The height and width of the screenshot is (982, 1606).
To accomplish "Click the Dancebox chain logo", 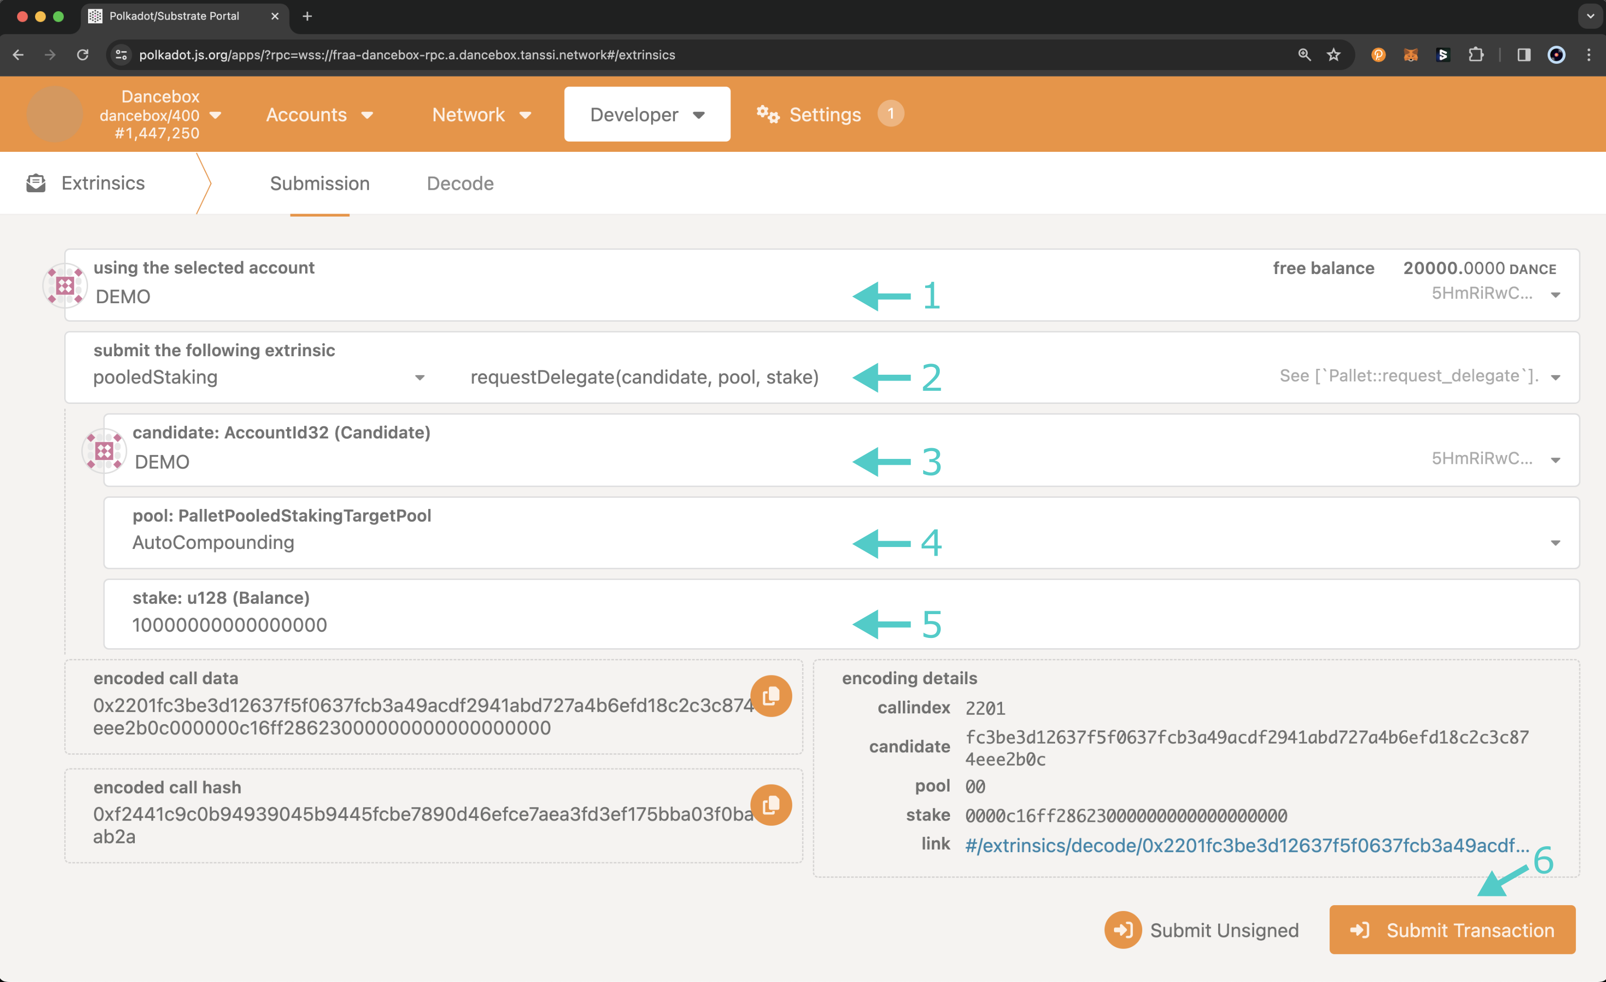I will click(55, 114).
